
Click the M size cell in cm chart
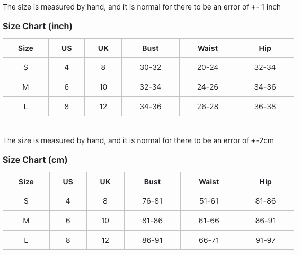(x=26, y=221)
